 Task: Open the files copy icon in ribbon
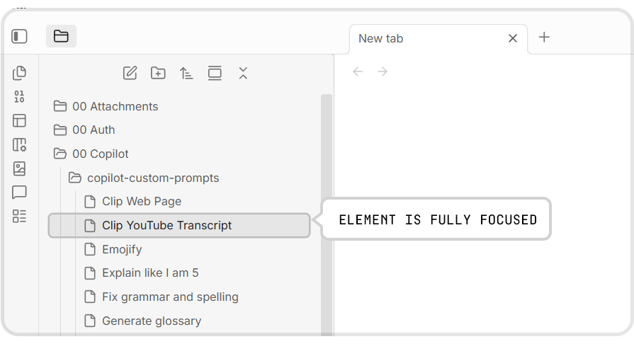pyautogui.click(x=20, y=73)
